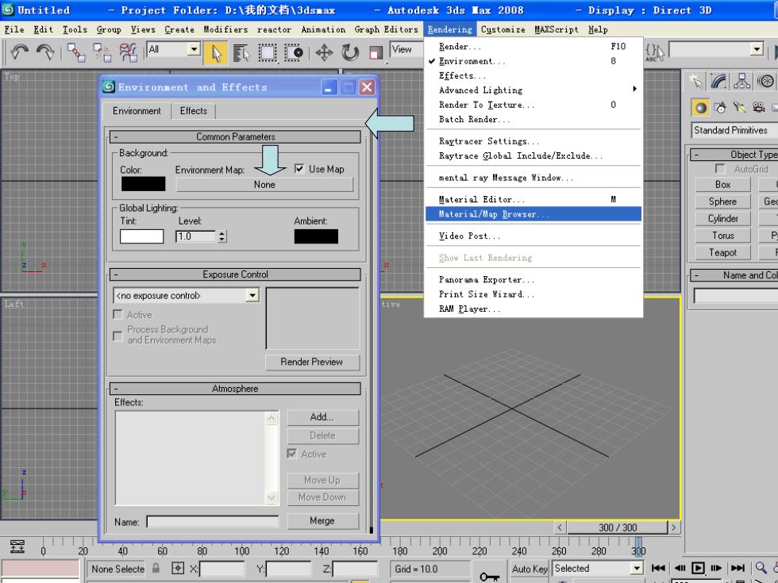Open reference coordinate system View dropdown
Image resolution: width=778 pixels, height=583 pixels.
click(406, 49)
